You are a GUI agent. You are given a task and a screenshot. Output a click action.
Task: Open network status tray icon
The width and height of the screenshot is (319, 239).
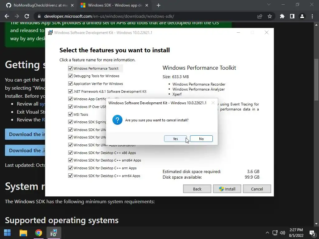[275, 233]
